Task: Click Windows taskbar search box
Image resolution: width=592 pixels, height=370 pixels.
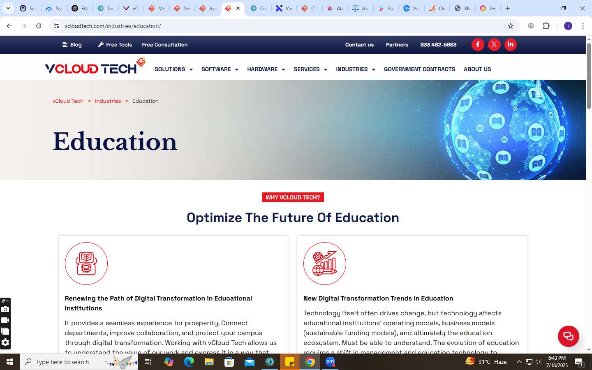Action: click(x=79, y=362)
